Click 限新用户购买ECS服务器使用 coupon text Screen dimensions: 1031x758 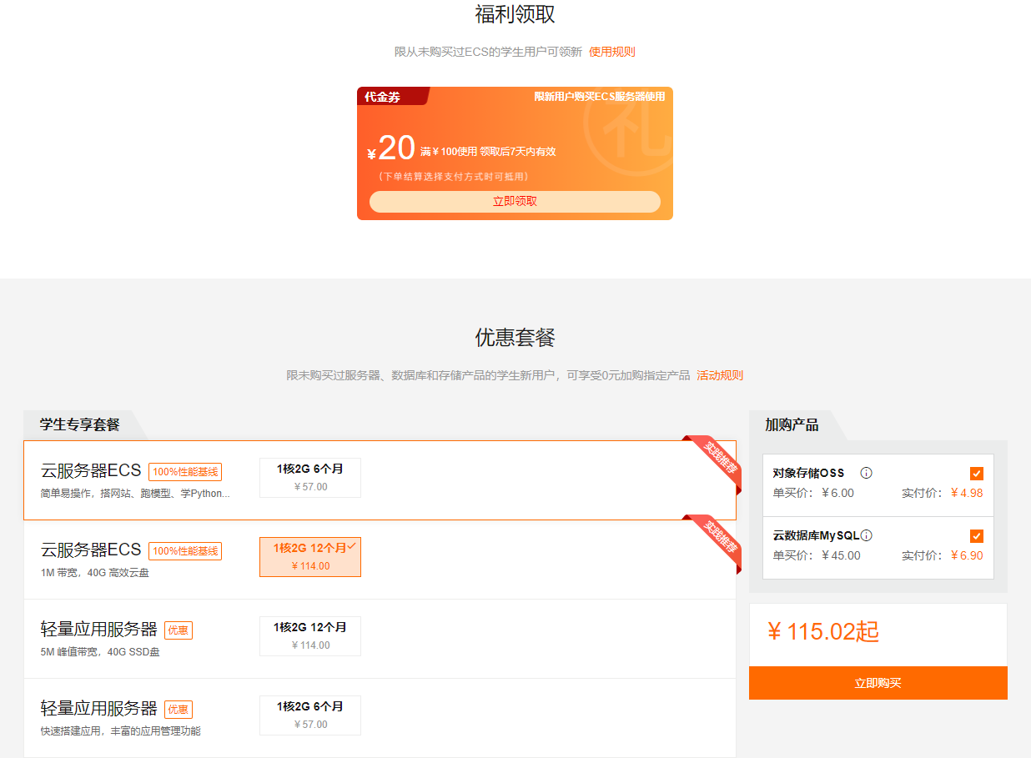600,97
